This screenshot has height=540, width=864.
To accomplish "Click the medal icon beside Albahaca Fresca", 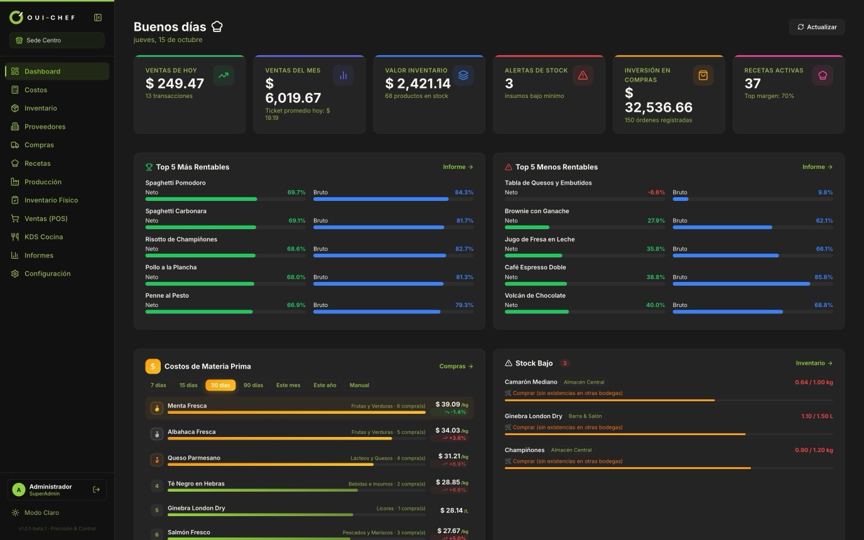I will click(157, 434).
